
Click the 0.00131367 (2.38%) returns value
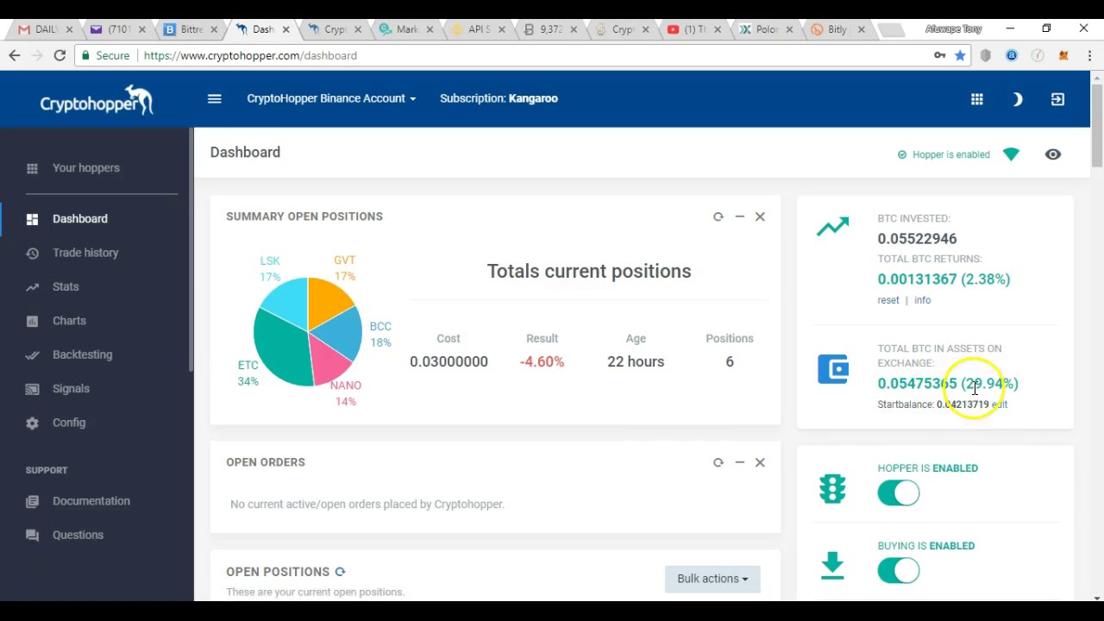click(944, 279)
